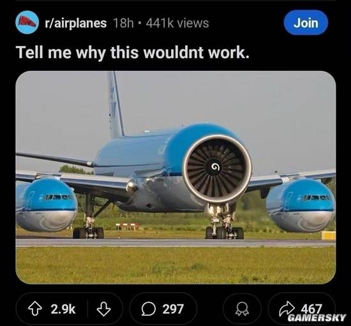Click the center jet engine in the image

(x=217, y=168)
